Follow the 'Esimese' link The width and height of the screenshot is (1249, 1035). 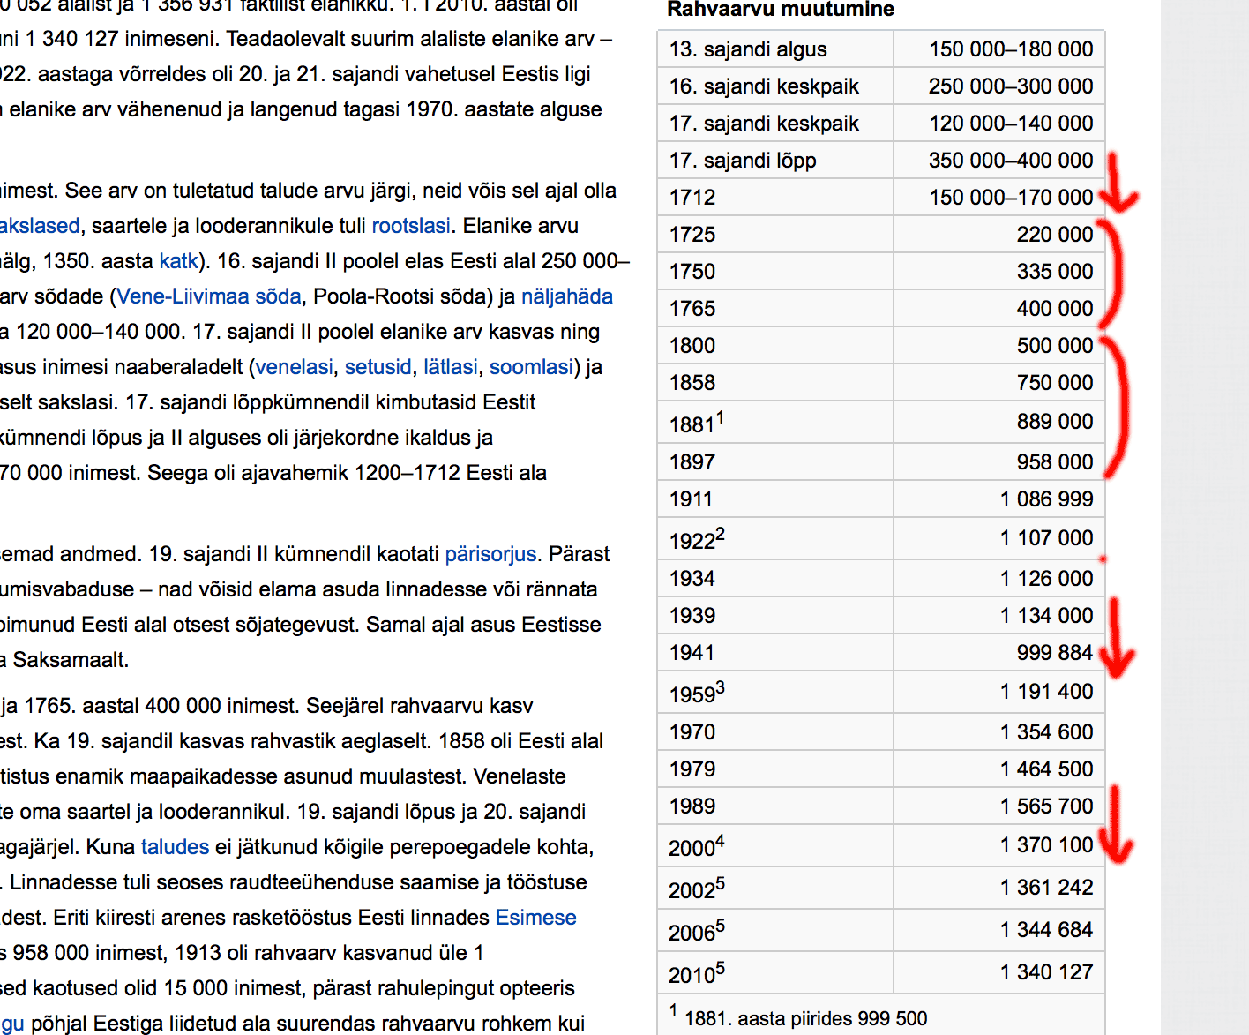click(536, 918)
